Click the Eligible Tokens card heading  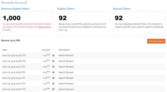[66, 9]
